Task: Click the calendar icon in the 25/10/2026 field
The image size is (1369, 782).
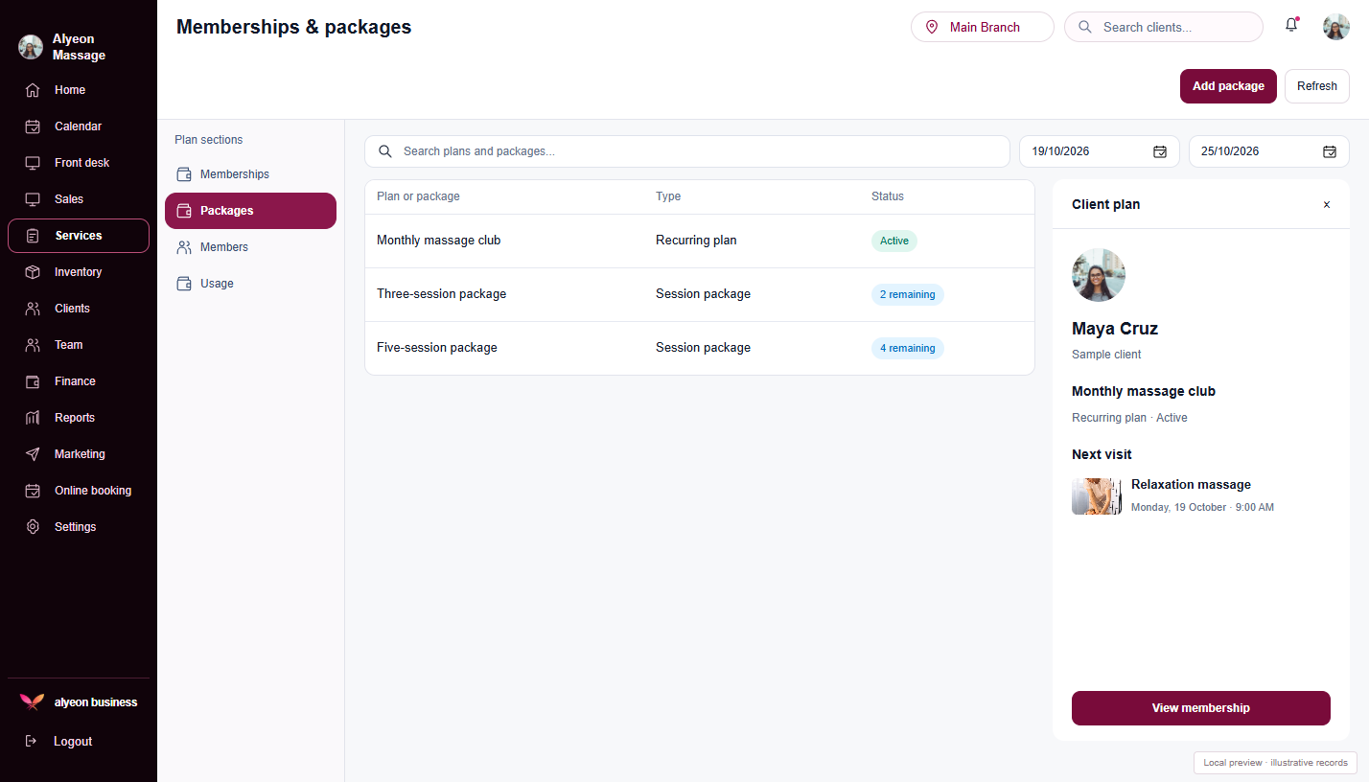Action: [x=1330, y=151]
